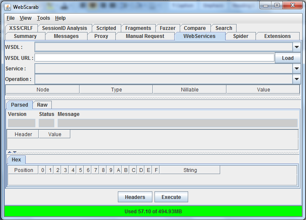Switch to the SessionID Analysis tab

point(64,28)
